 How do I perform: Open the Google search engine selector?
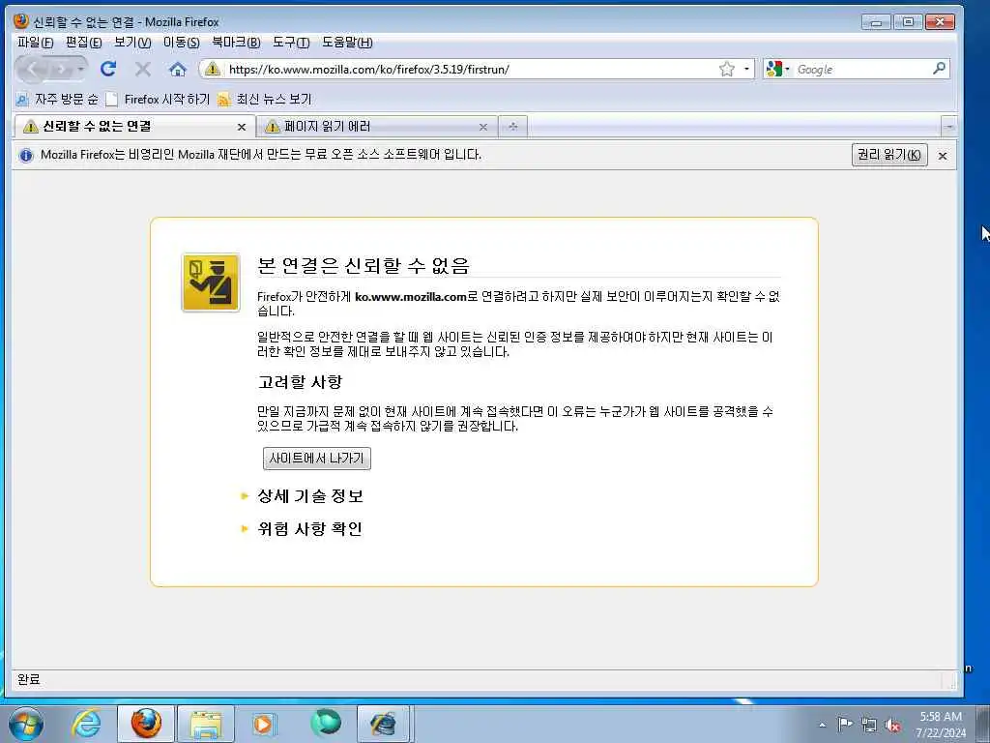pos(777,69)
